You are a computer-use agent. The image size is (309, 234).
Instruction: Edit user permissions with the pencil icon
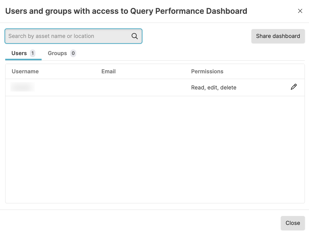point(294,87)
